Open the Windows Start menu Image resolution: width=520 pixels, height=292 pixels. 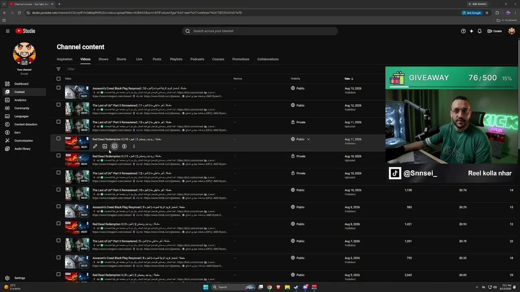(206, 287)
